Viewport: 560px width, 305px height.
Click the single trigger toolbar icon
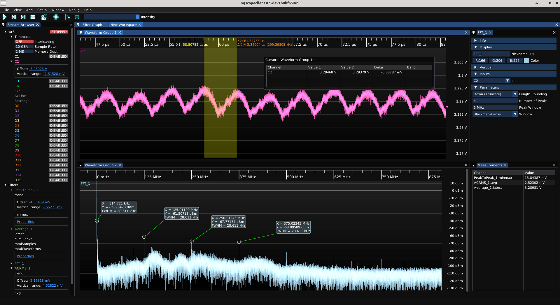click(14, 17)
